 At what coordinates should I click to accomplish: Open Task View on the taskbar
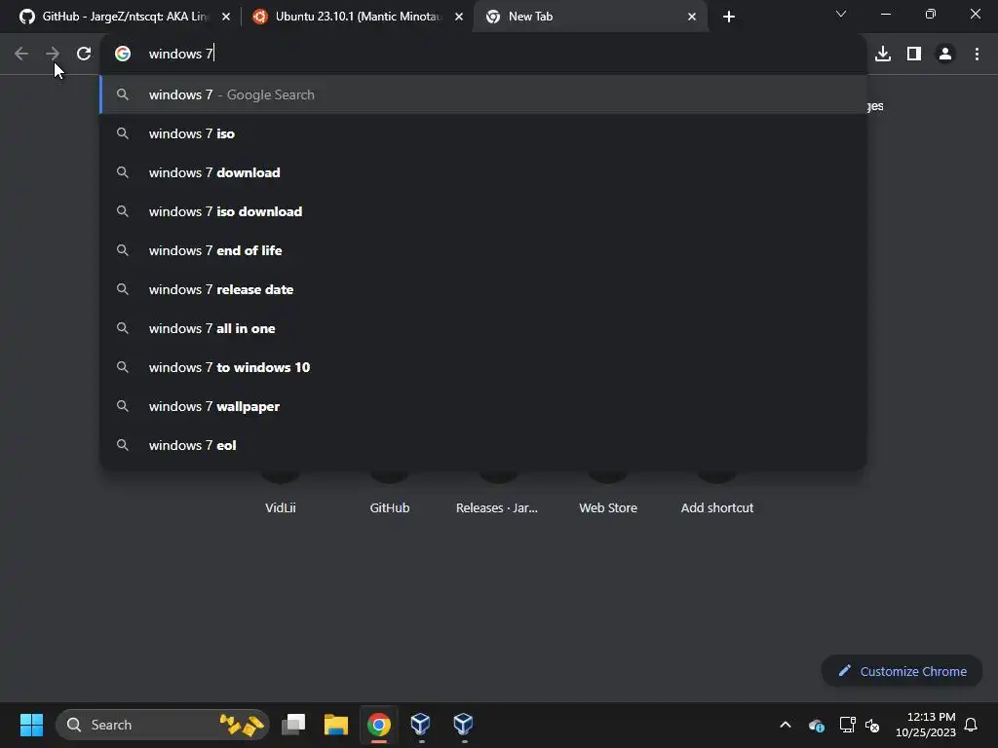tap(294, 725)
